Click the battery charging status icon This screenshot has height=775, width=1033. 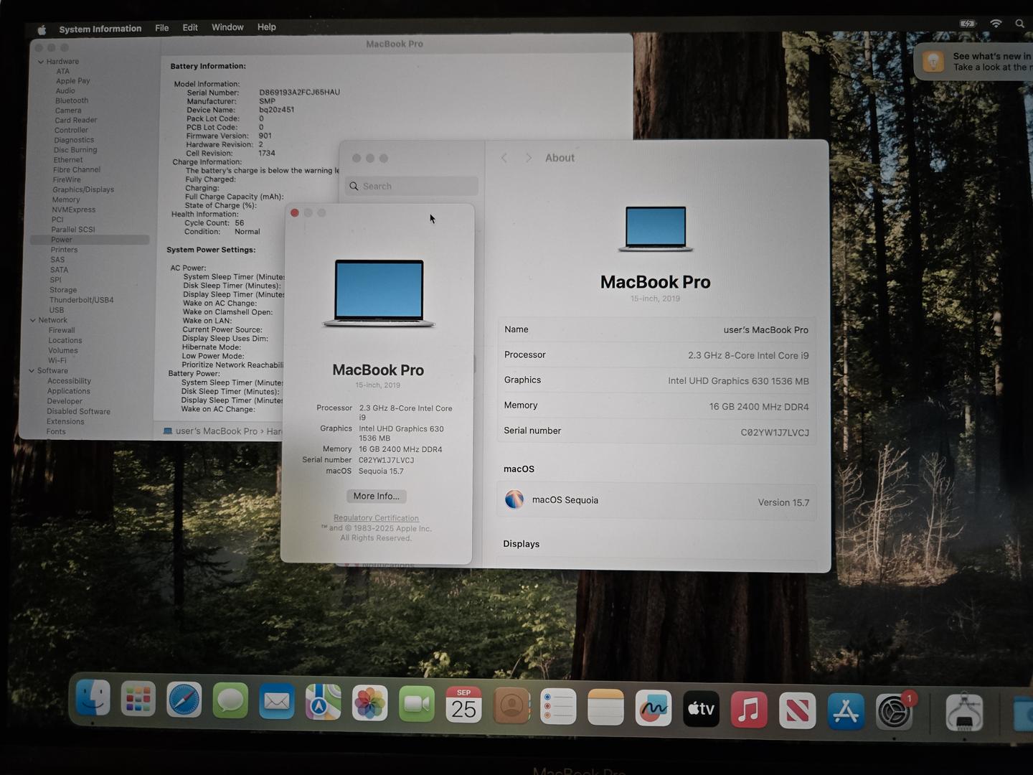click(x=968, y=24)
